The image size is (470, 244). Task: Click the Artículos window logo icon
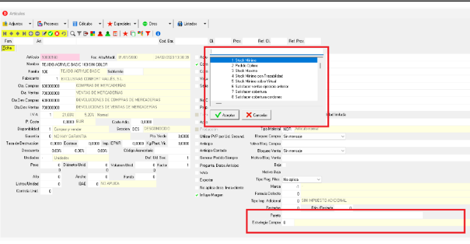(x=5, y=13)
